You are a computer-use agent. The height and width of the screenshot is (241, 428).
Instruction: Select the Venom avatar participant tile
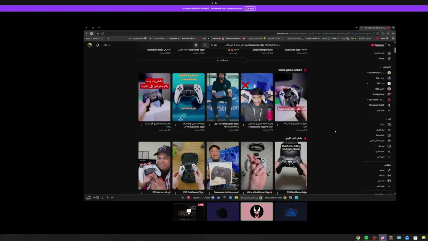tap(257, 212)
